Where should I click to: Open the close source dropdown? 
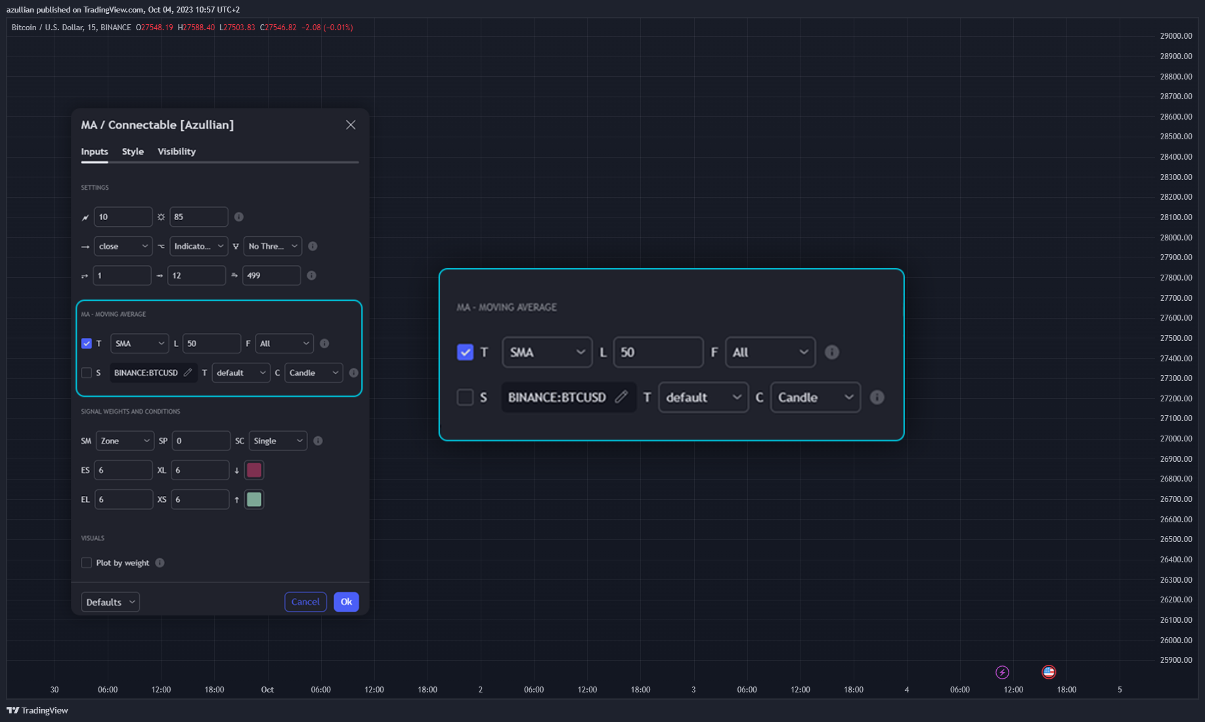coord(123,246)
